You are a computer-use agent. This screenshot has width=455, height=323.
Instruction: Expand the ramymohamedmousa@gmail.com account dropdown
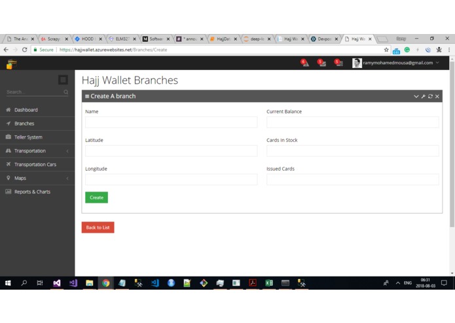click(x=401, y=63)
